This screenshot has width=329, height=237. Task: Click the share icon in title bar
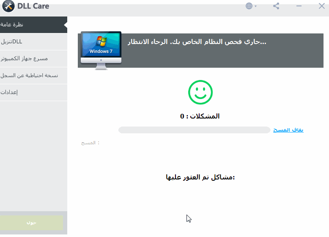(x=276, y=6)
